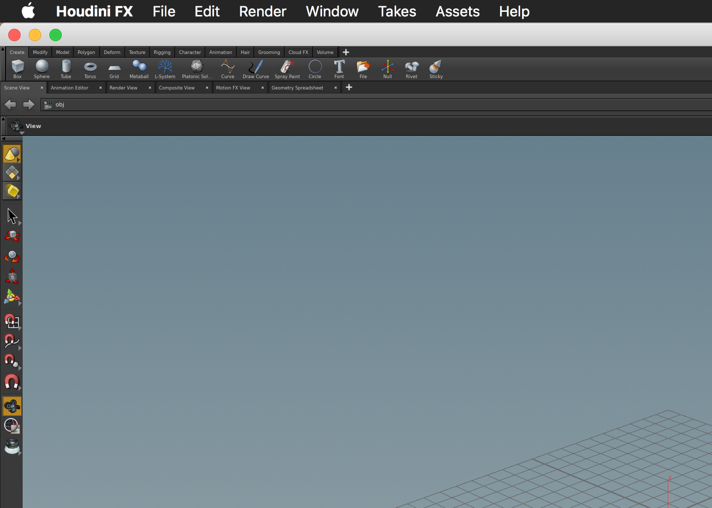Open the Polygon shelf tab
Image resolution: width=712 pixels, height=508 pixels.
pos(86,52)
